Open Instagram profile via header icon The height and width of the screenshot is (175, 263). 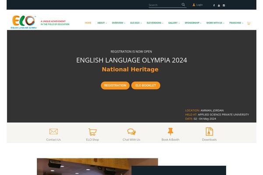click(x=224, y=5)
